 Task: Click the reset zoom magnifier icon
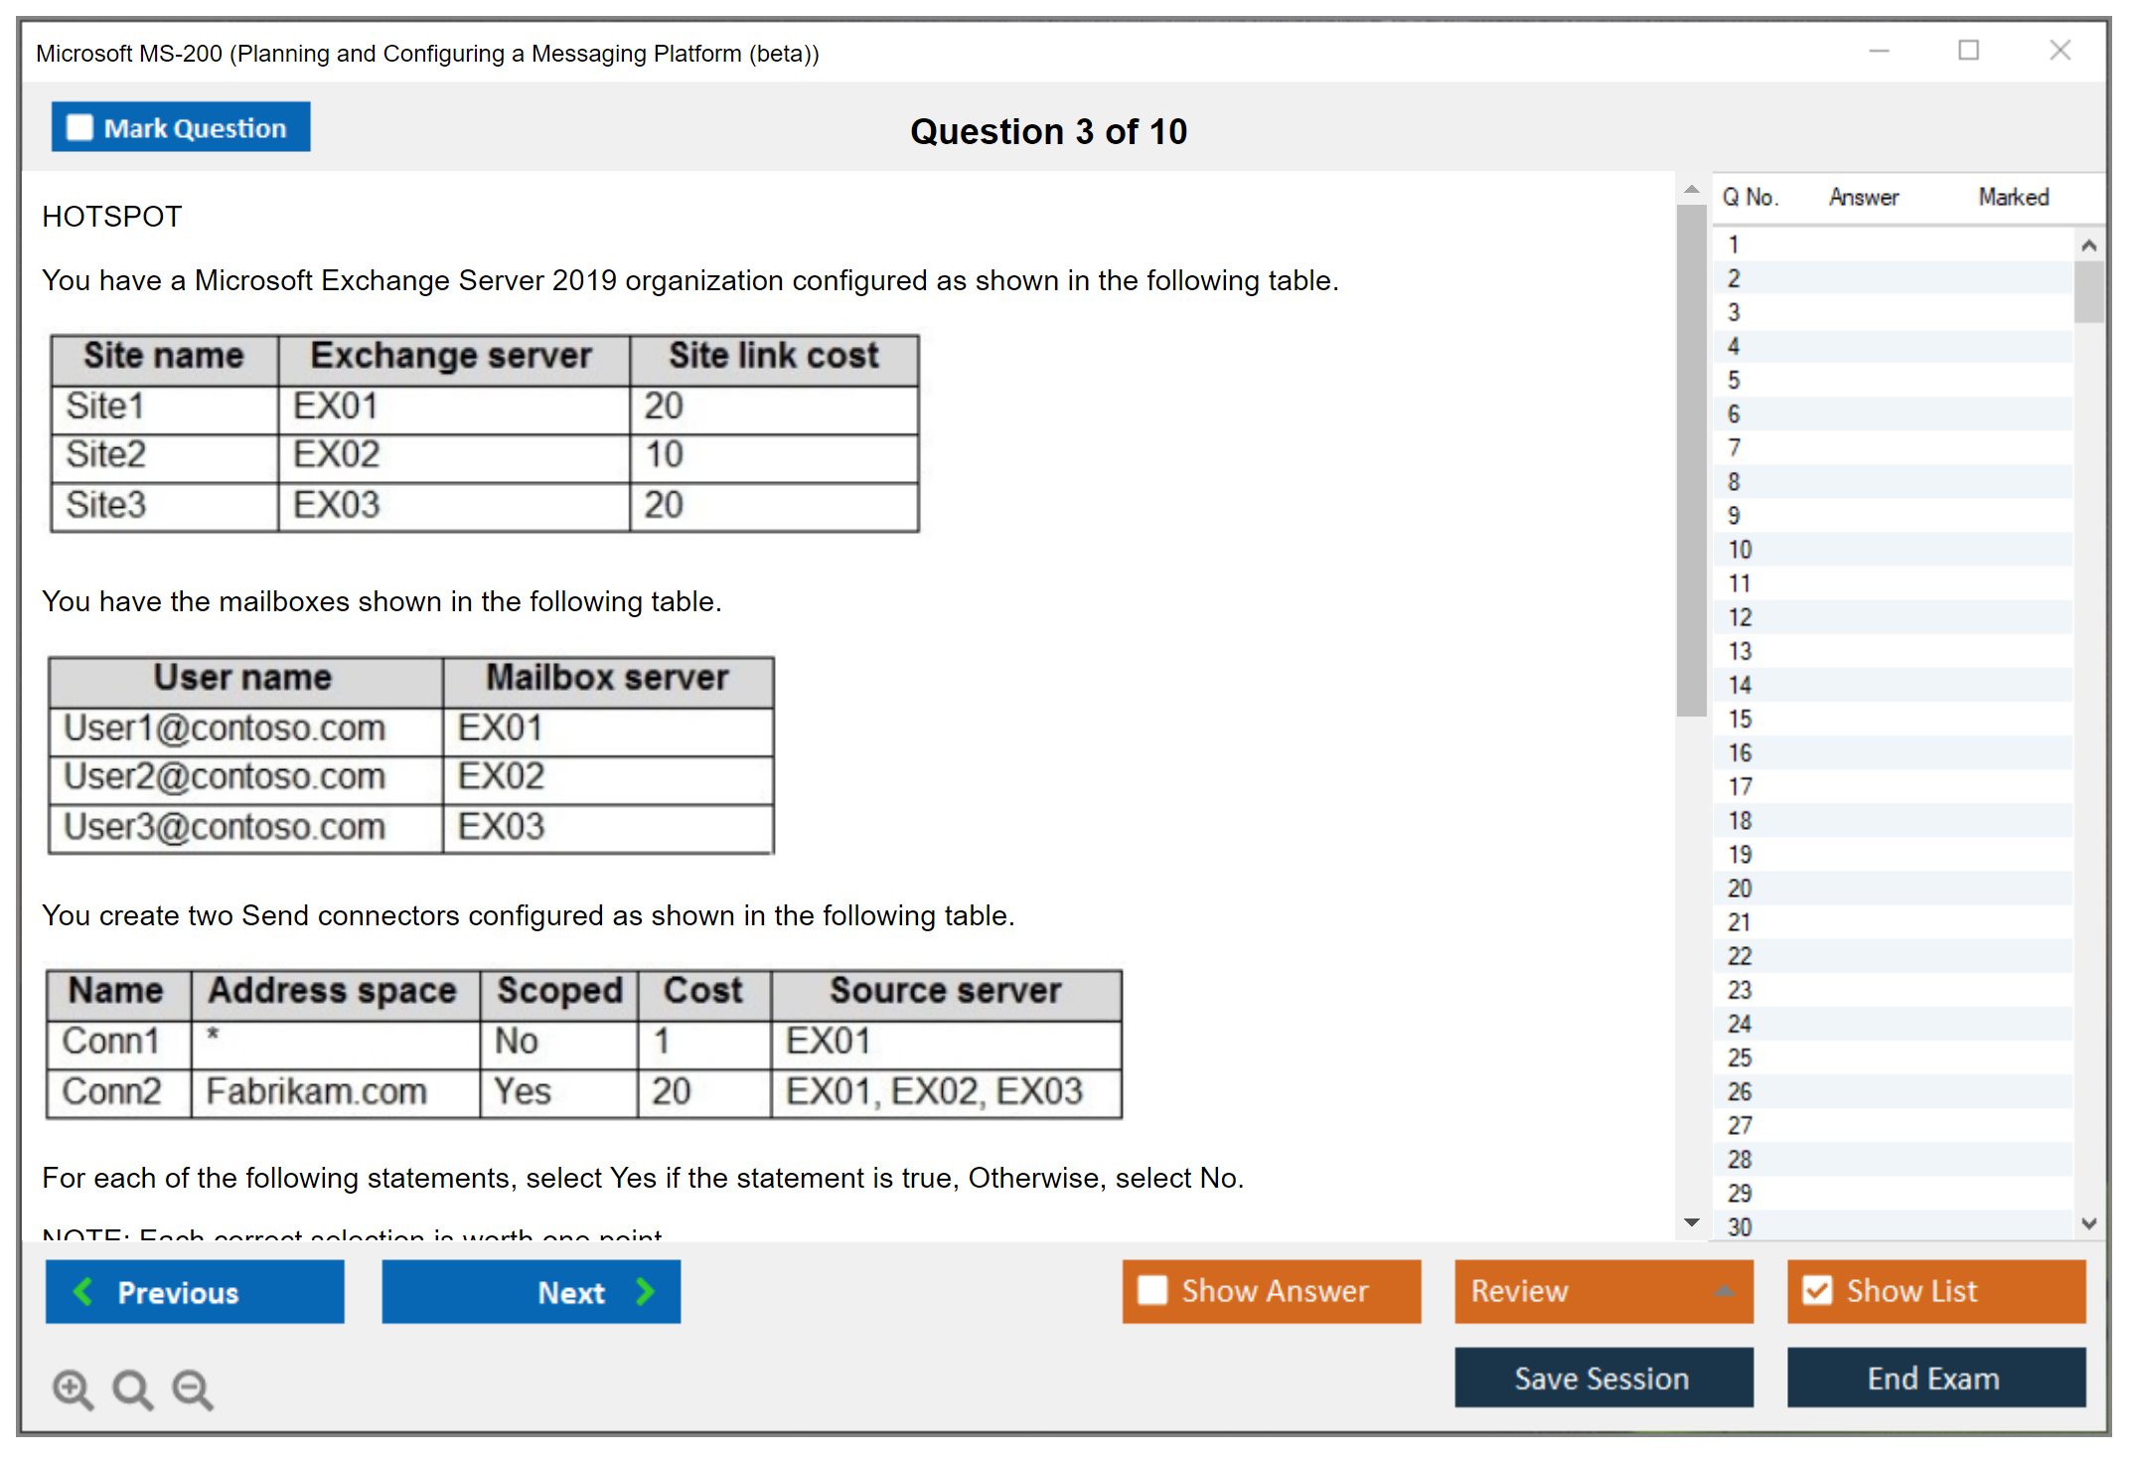click(132, 1388)
